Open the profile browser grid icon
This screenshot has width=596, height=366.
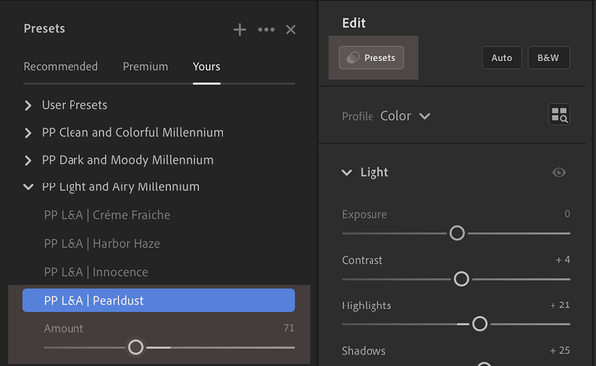pyautogui.click(x=559, y=115)
